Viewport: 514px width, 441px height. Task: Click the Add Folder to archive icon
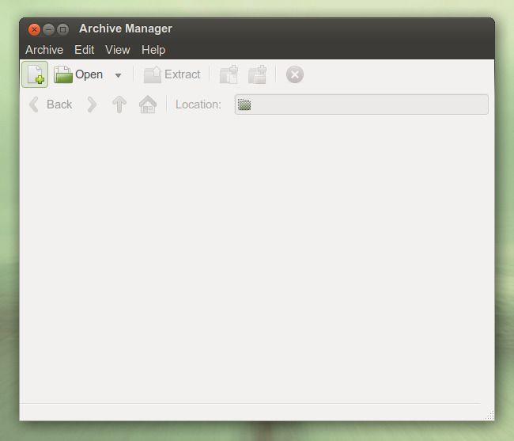[258, 74]
